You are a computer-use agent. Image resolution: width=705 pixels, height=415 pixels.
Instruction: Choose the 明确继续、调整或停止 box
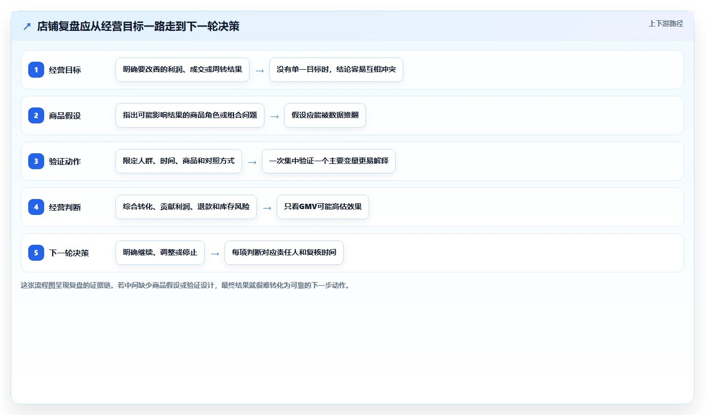pos(160,253)
